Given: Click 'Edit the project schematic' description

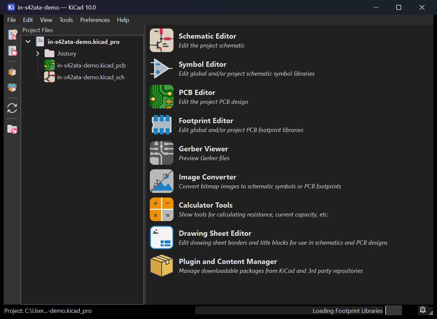Looking at the screenshot, I should [x=212, y=45].
